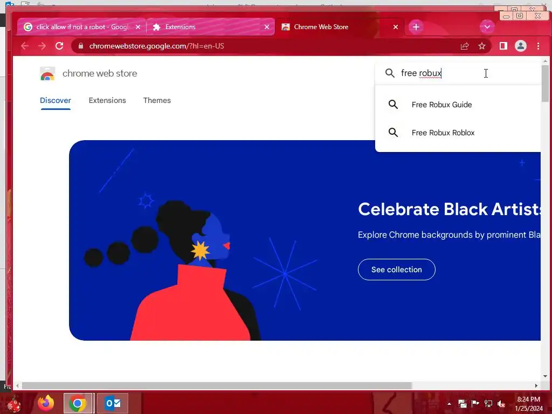Click the taskbar clock showing 8:24 PM
Image resolution: width=552 pixels, height=414 pixels.
point(528,404)
